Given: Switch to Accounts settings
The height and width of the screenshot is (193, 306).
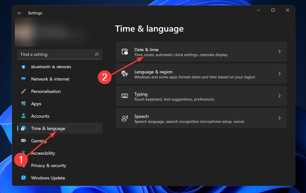Looking at the screenshot, I should pyautogui.click(x=60, y=116).
